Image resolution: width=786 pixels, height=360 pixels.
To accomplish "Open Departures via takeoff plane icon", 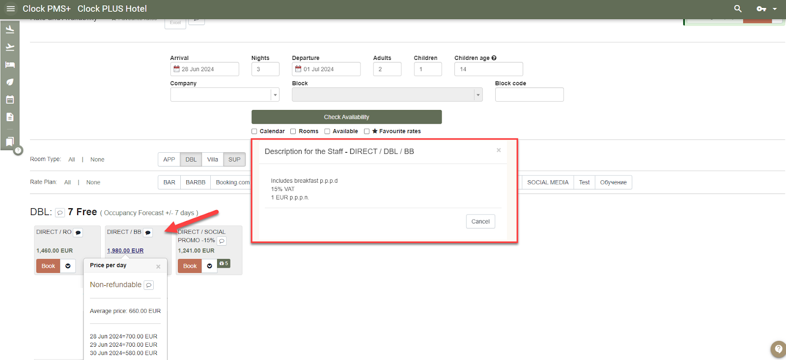I will [10, 47].
